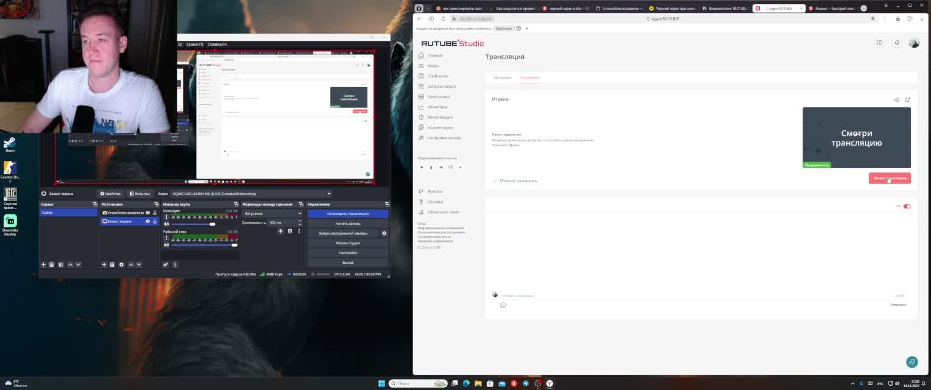Open transition properties dots menu
The image size is (931, 390).
point(299,231)
